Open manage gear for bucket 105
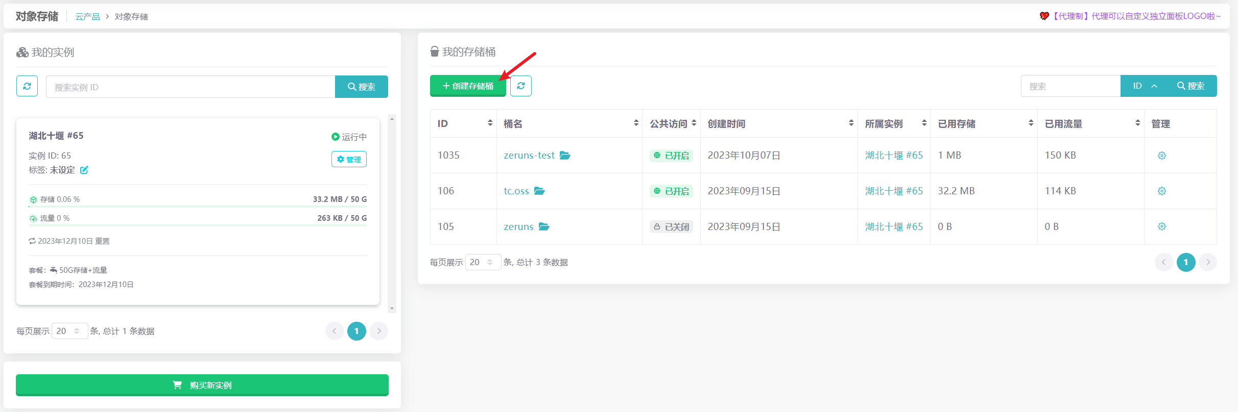This screenshot has width=1238, height=412. tap(1162, 226)
